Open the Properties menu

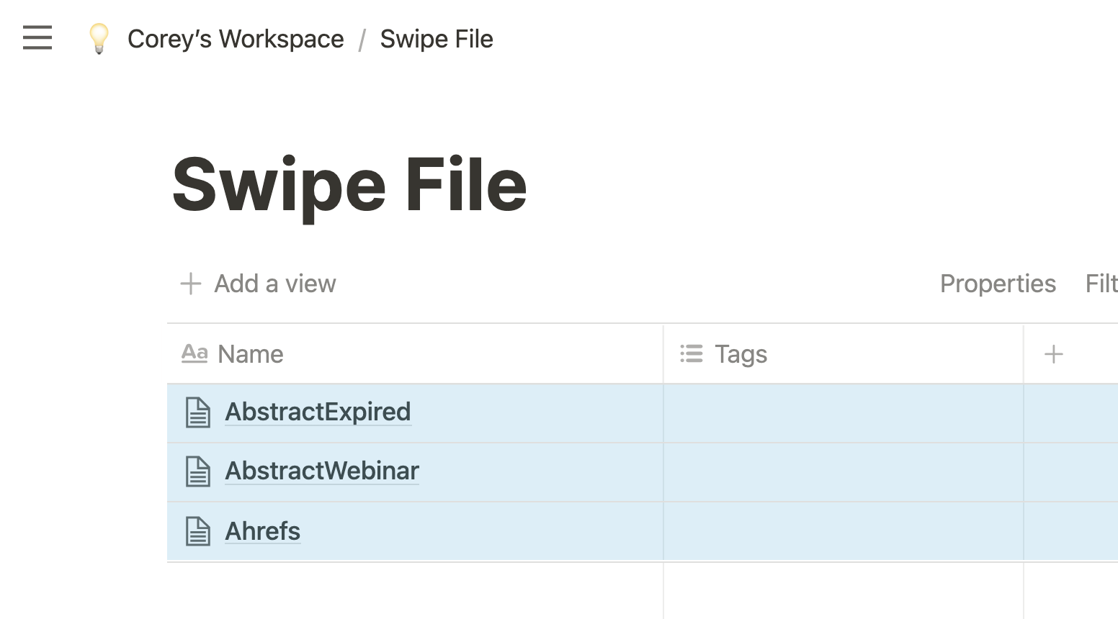pyautogui.click(x=998, y=284)
